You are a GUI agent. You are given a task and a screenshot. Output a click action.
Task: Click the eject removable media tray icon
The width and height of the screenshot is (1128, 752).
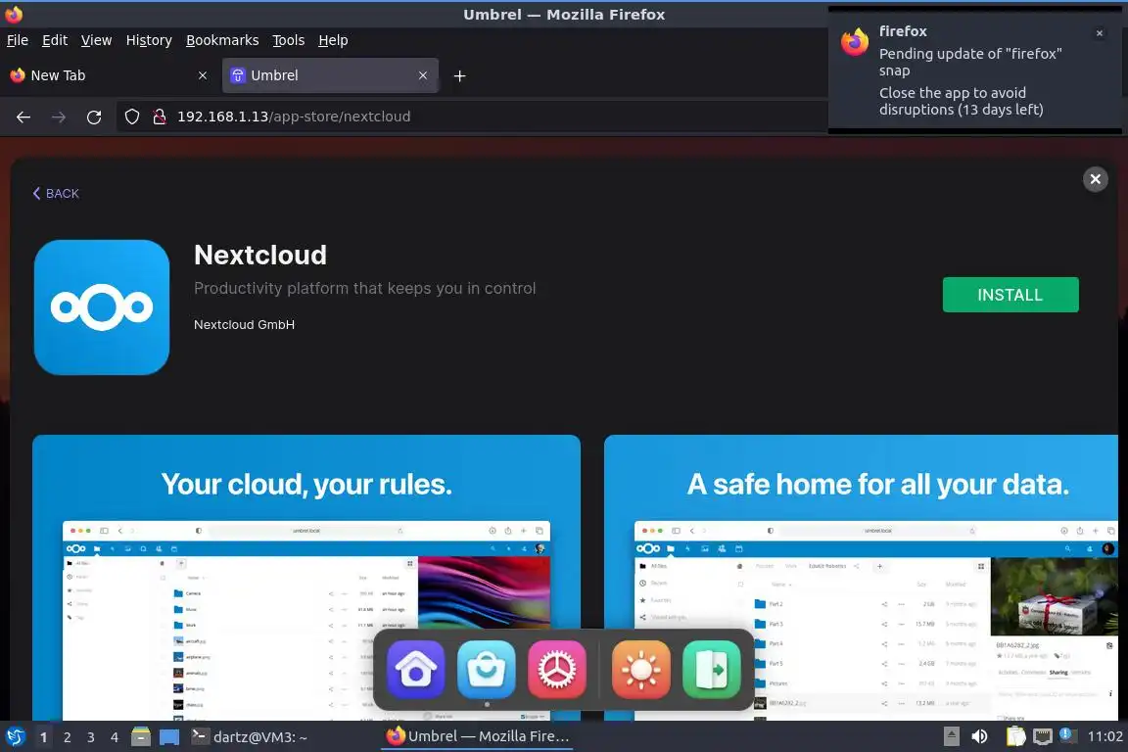[x=951, y=736]
